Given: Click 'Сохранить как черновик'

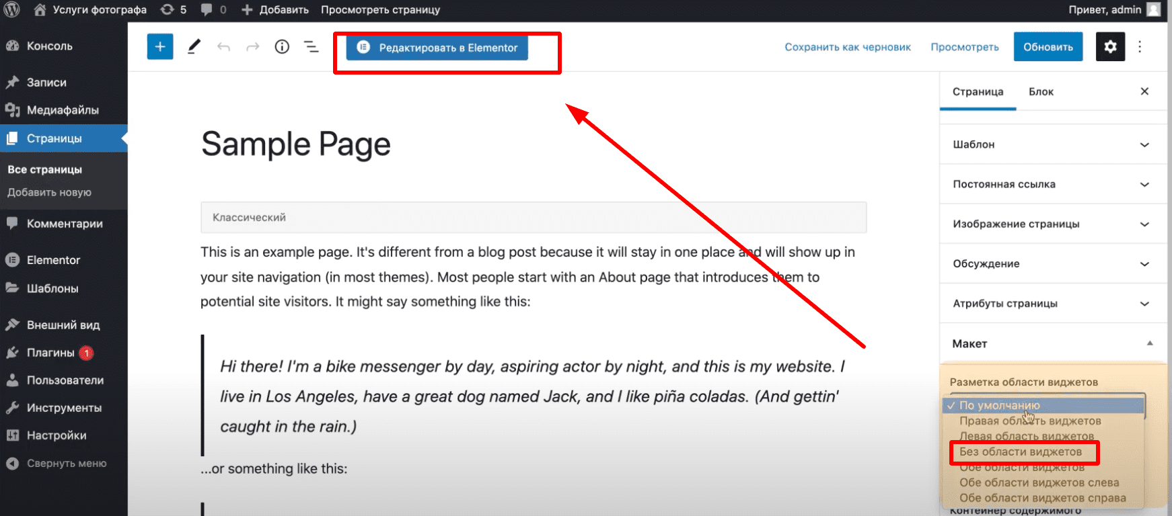Looking at the screenshot, I should point(848,47).
